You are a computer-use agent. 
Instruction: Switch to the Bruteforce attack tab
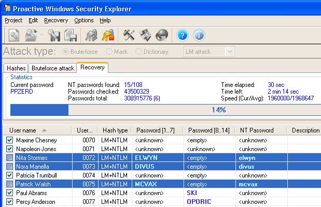(52, 68)
